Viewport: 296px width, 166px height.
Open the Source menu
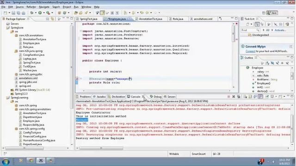[19, 7]
